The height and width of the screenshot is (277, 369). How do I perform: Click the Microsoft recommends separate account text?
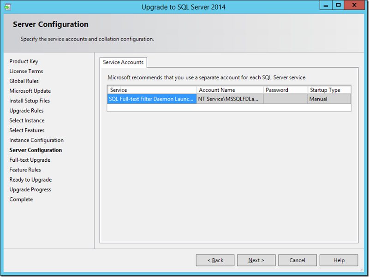tap(207, 77)
